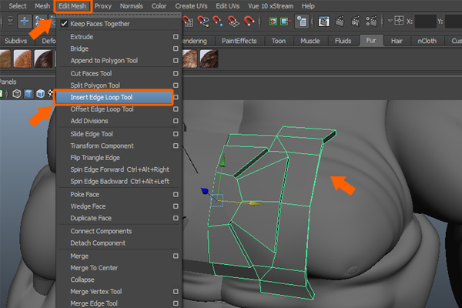Click the X coordinate input field
This screenshot has height=308, width=462.
point(427,21)
